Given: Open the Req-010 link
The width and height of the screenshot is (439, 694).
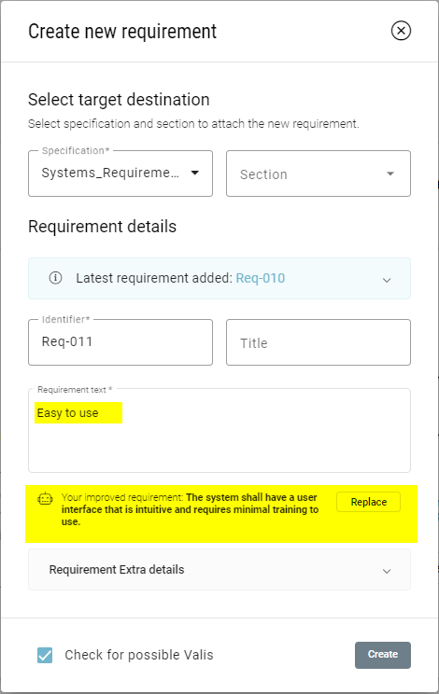Looking at the screenshot, I should [x=261, y=278].
